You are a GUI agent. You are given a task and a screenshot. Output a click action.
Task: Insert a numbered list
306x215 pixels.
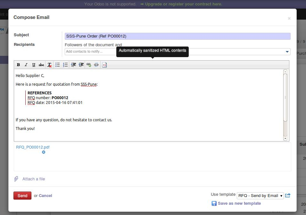tap(65, 65)
